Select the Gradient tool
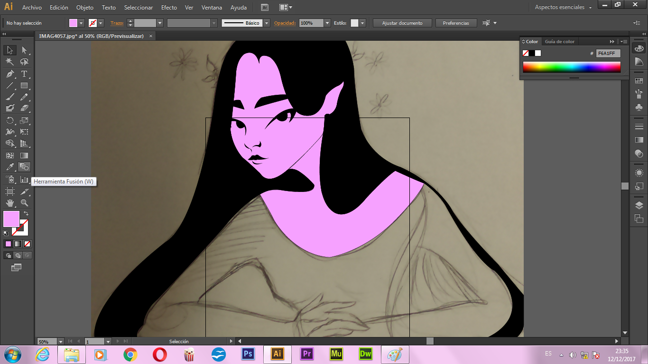Image resolution: width=648 pixels, height=364 pixels. [24, 155]
